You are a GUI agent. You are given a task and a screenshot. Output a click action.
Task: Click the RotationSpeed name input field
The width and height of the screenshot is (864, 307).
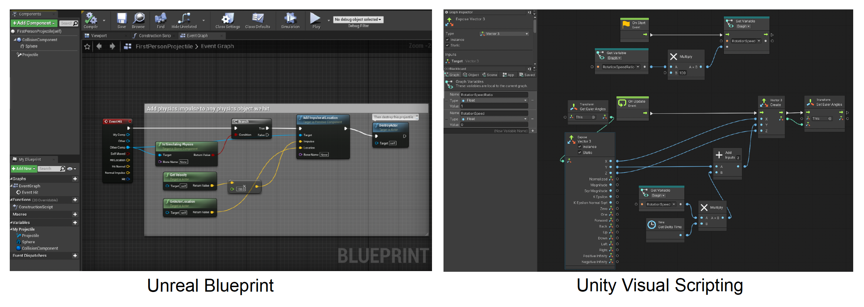[494, 113]
